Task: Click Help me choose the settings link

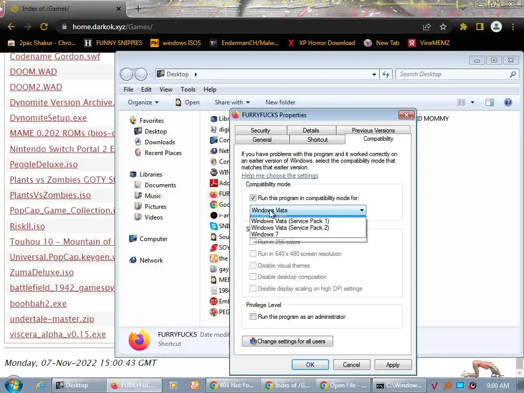Action: [x=280, y=176]
